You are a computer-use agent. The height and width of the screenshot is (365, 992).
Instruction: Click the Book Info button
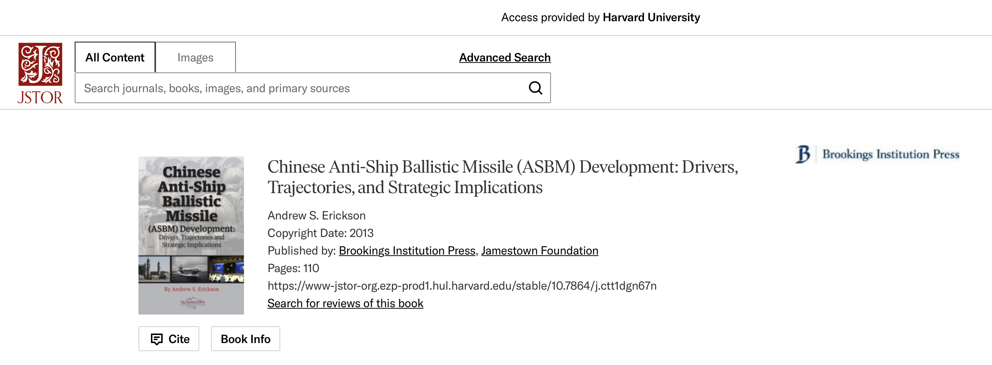click(x=245, y=339)
